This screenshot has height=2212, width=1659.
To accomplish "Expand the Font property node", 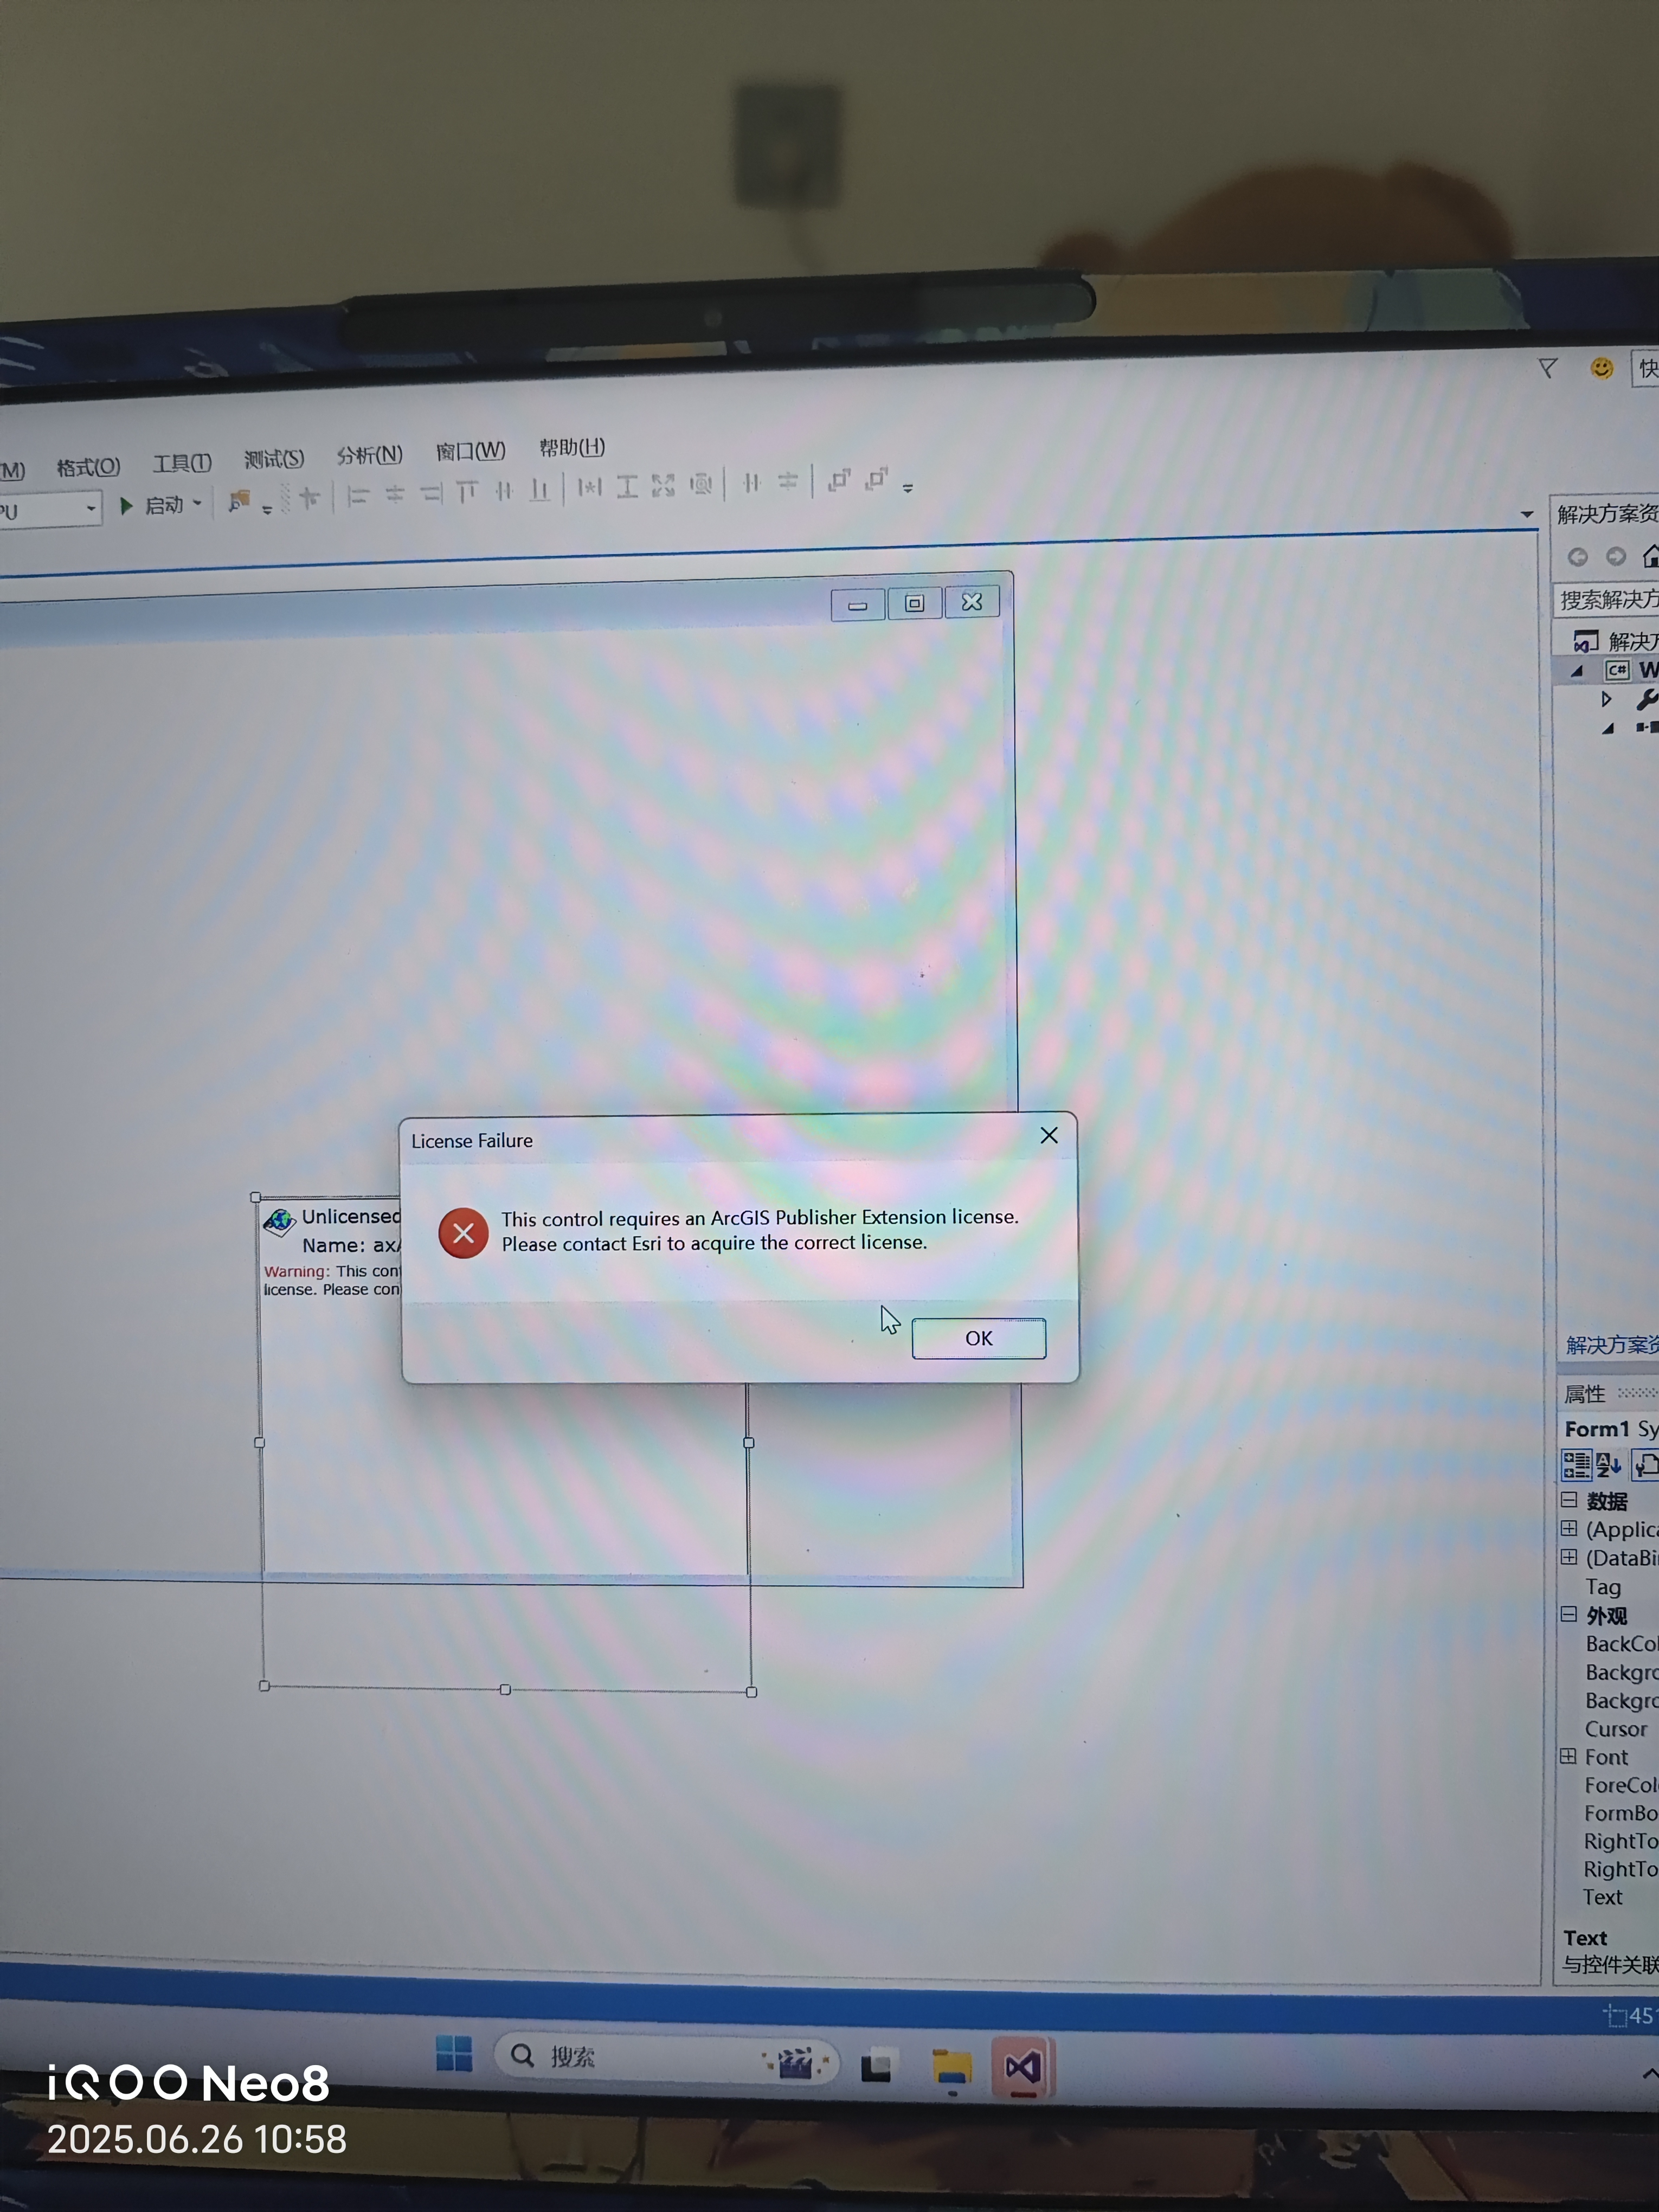I will coord(1568,1756).
